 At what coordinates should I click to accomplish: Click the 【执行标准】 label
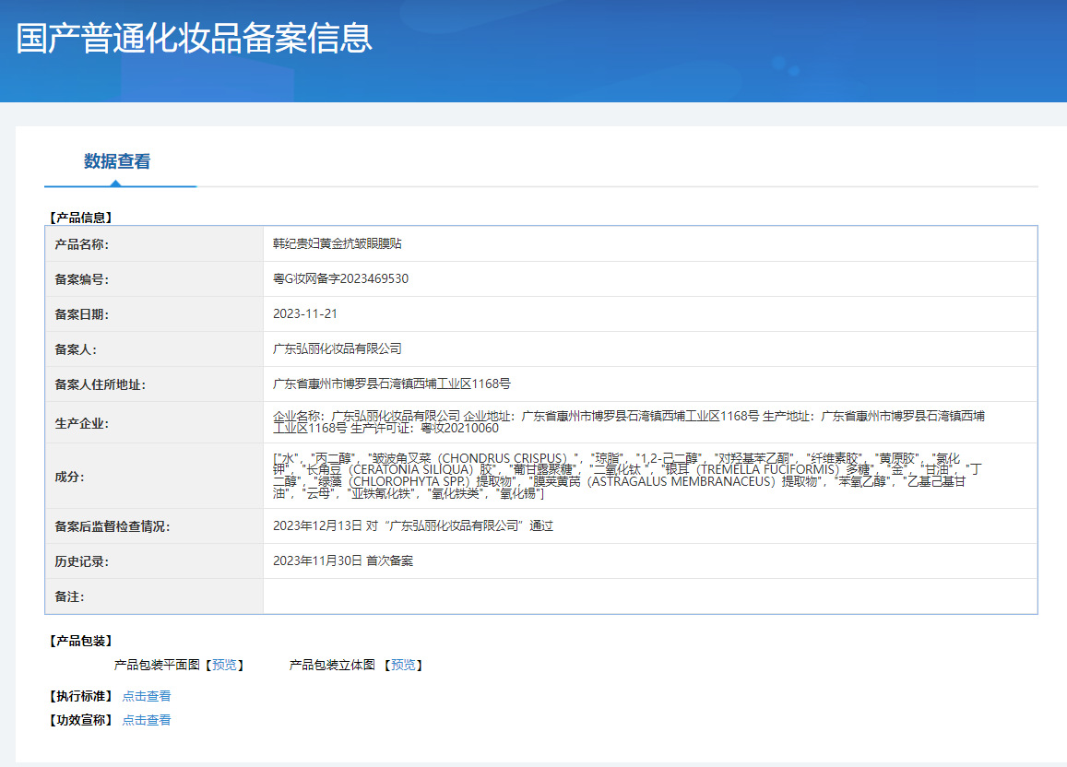81,696
